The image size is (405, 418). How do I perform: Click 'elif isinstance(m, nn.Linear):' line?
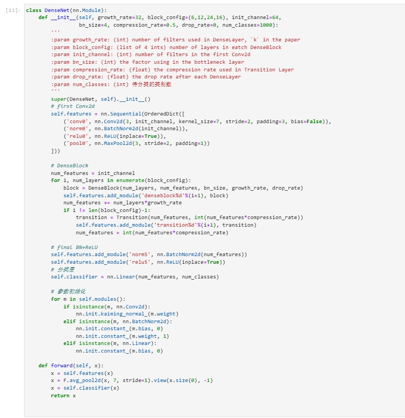pos(110,343)
